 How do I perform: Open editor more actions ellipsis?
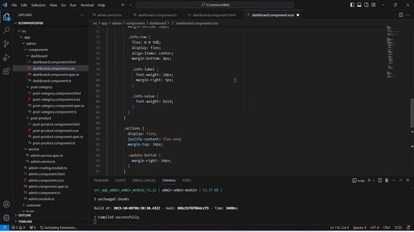tap(408, 15)
